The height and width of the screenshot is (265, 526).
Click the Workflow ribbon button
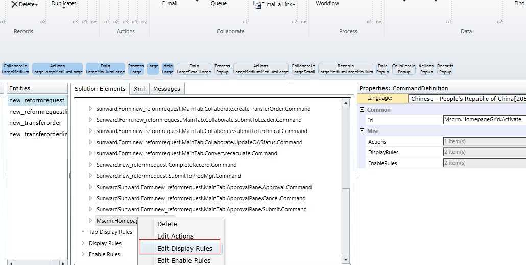pos(327,3)
